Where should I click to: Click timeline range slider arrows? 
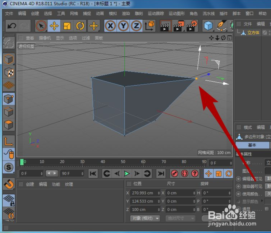point(52,173)
